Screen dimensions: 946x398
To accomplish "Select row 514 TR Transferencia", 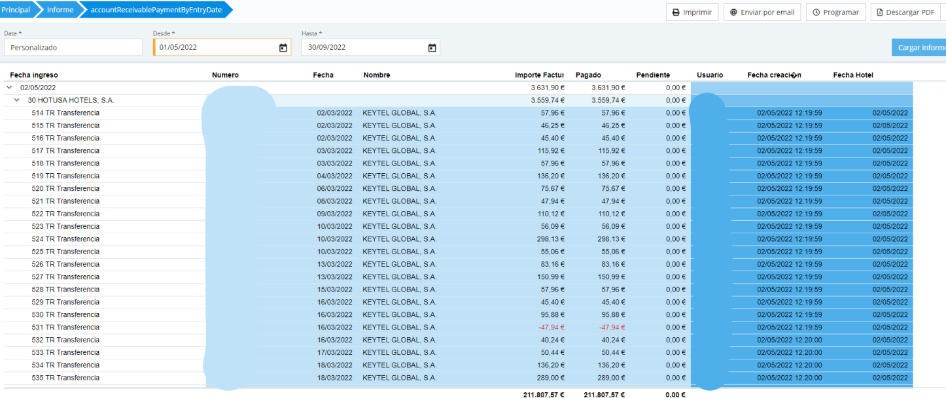I will click(x=65, y=113).
